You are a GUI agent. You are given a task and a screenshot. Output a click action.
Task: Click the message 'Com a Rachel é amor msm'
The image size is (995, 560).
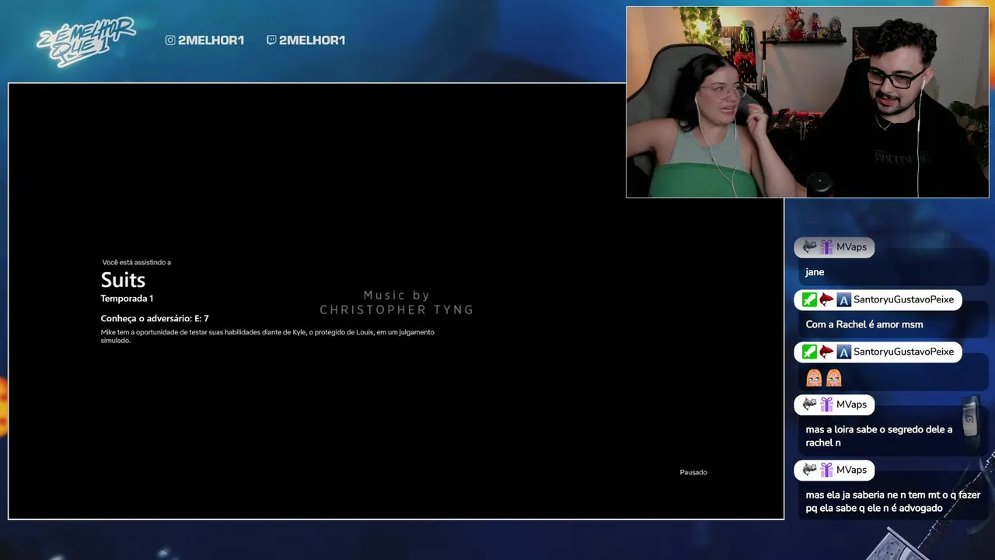click(864, 324)
